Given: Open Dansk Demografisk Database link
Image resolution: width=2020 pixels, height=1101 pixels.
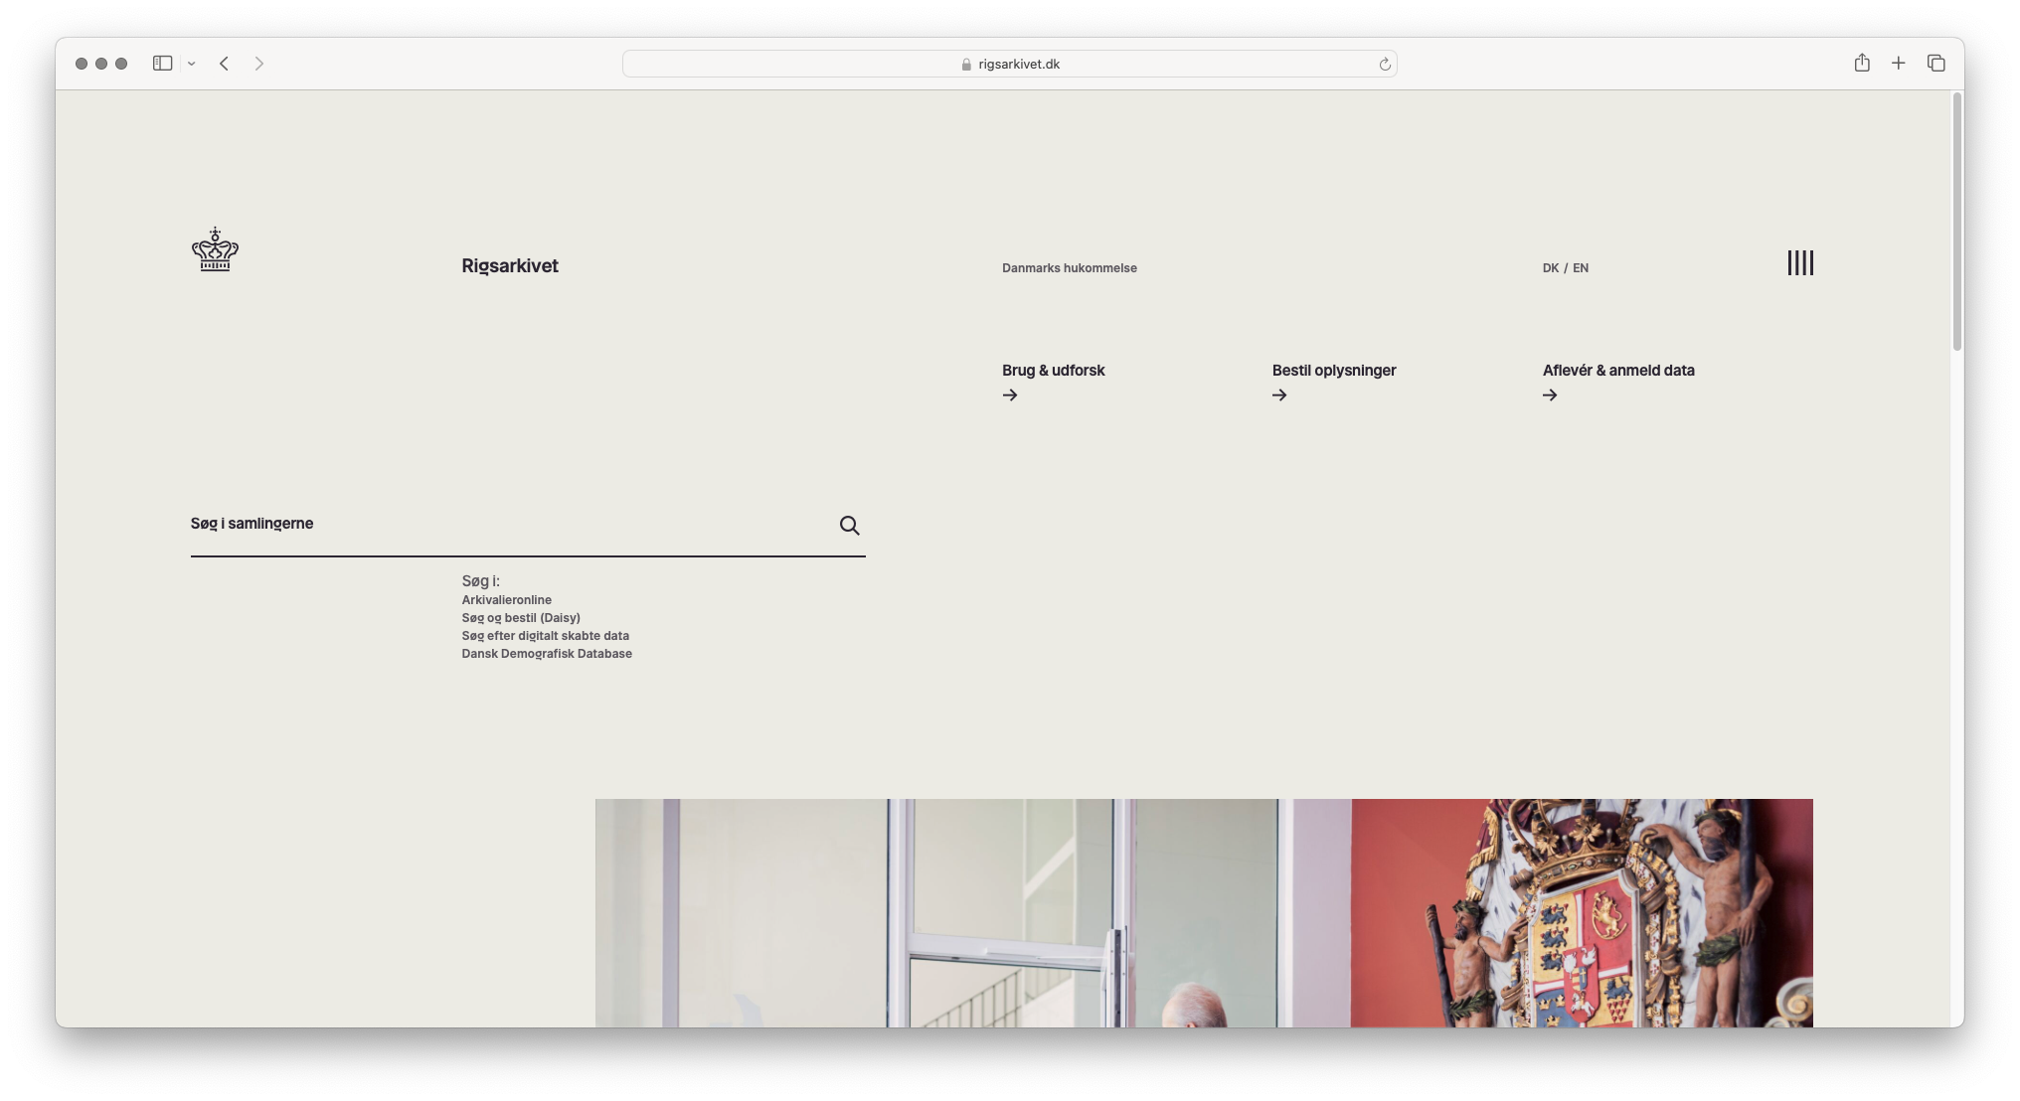Looking at the screenshot, I should tap(547, 654).
